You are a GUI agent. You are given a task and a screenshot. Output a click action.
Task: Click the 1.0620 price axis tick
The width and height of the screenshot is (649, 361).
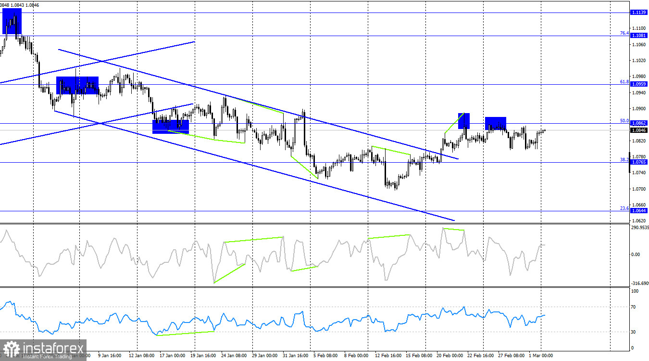[639, 221]
